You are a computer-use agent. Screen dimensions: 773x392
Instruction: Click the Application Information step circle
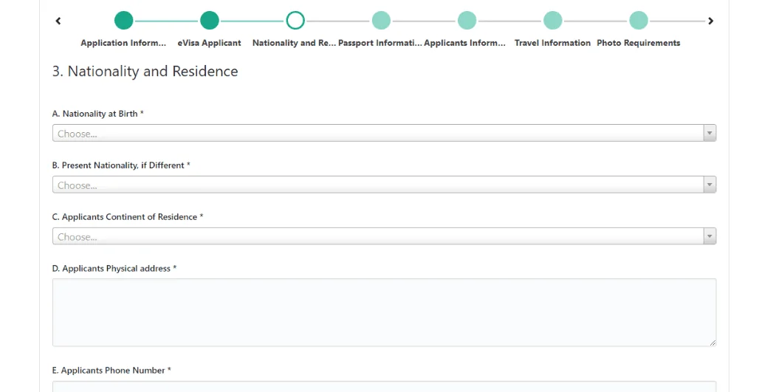pos(124,21)
